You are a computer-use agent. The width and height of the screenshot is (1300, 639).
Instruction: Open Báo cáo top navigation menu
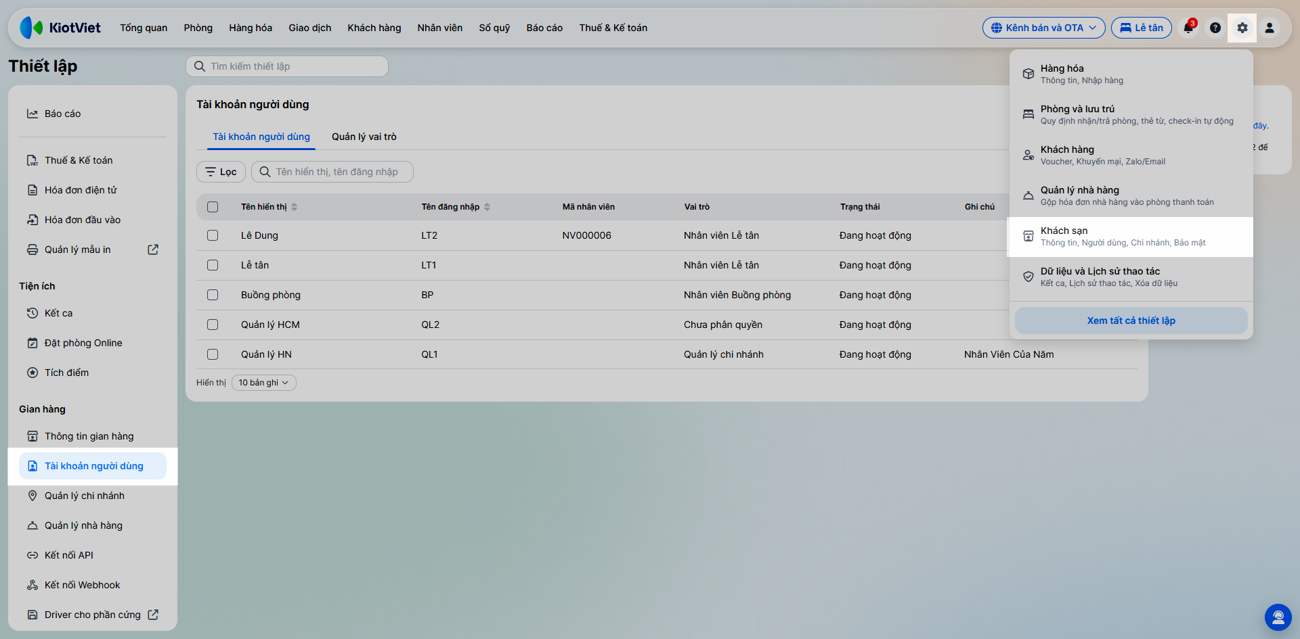coord(544,28)
